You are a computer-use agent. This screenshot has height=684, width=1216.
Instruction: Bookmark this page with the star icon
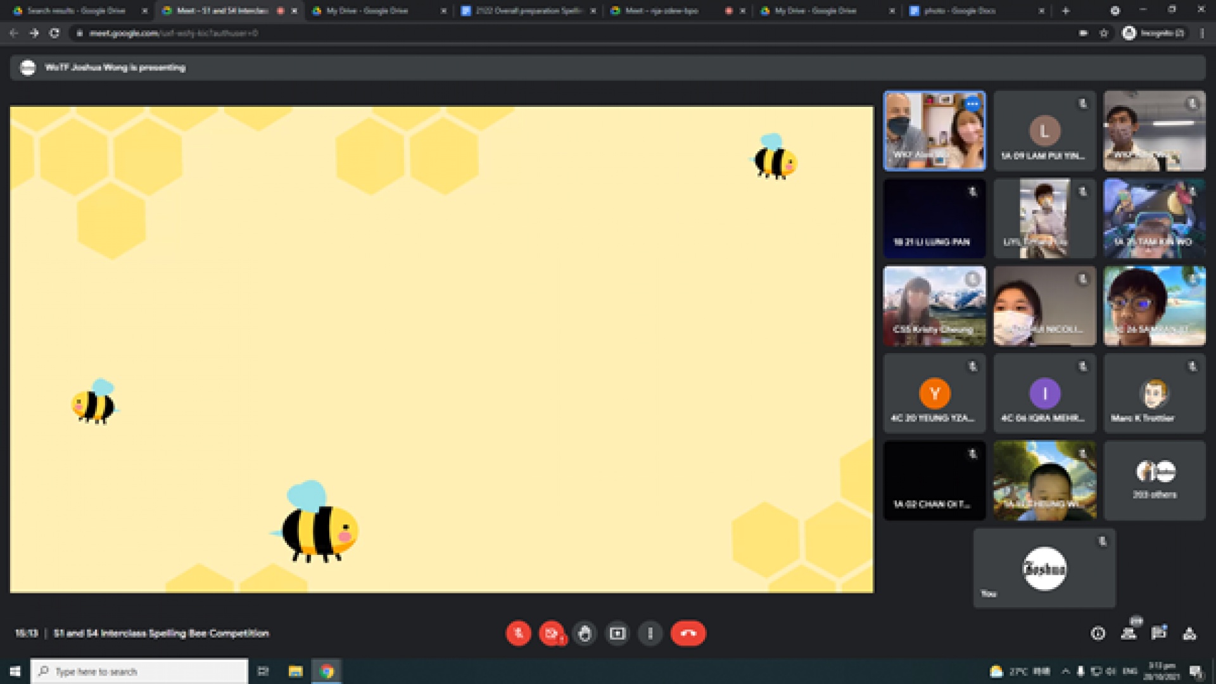[1104, 33]
